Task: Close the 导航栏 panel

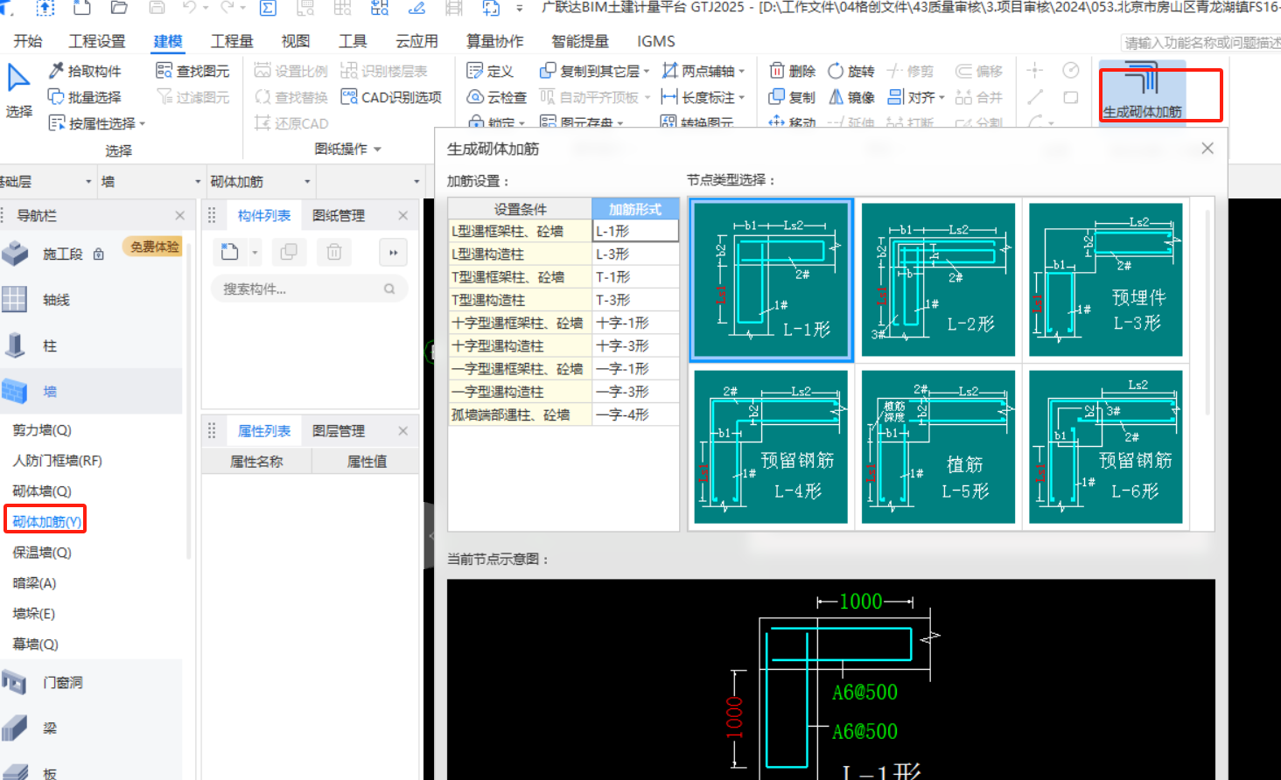Action: coord(179,216)
